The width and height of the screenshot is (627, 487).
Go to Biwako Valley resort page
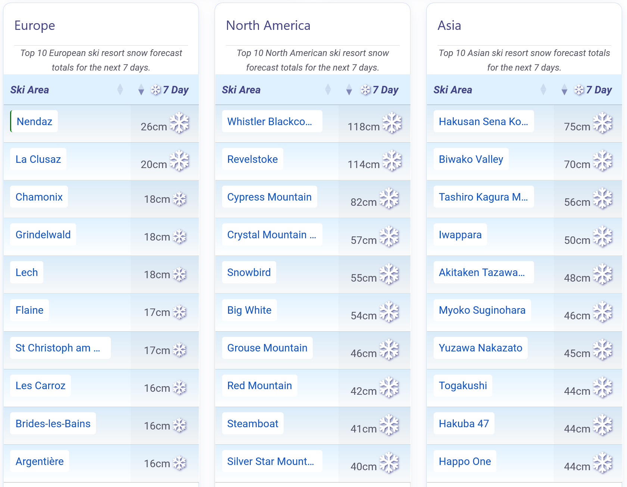pos(471,159)
